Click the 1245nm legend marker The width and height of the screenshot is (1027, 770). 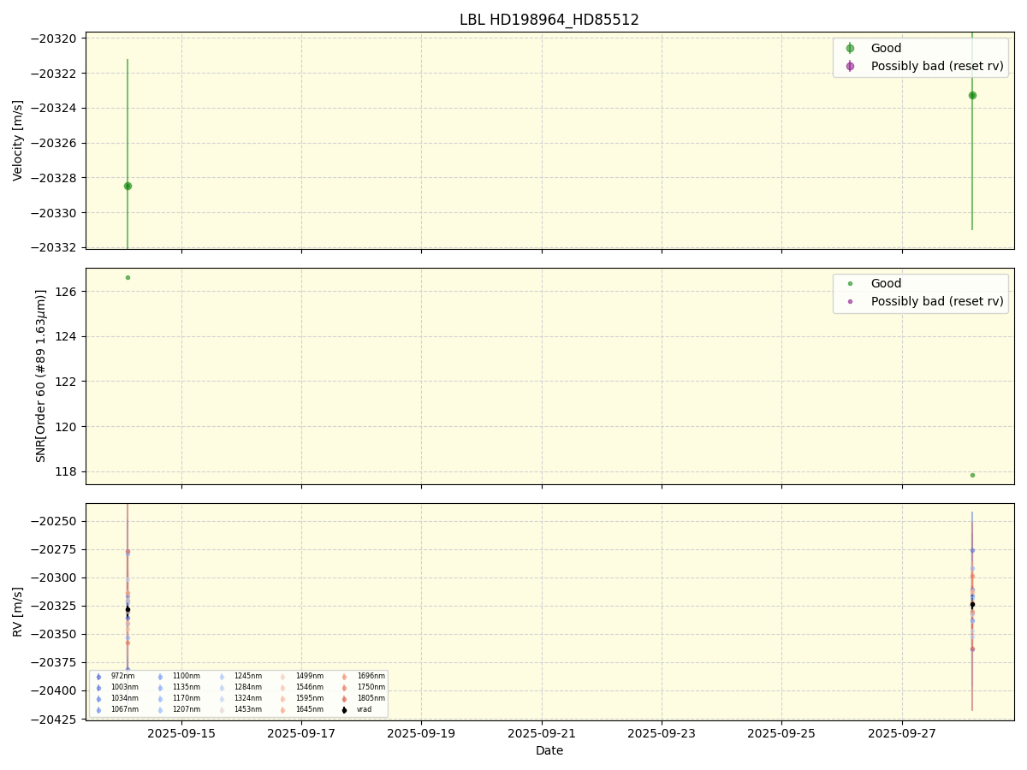pos(222,677)
